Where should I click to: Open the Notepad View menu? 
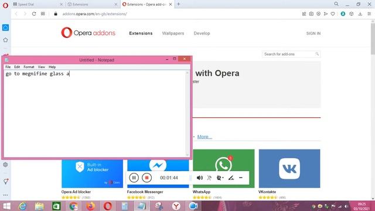42,67
